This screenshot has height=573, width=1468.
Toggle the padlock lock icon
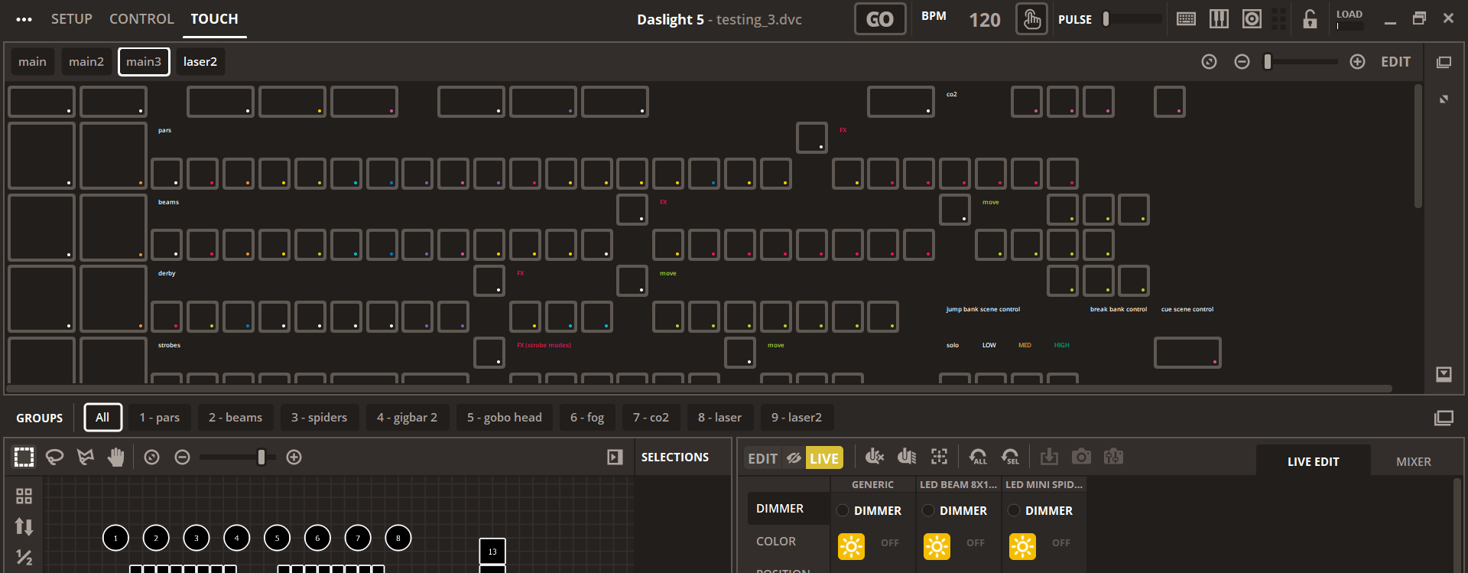point(1310,19)
